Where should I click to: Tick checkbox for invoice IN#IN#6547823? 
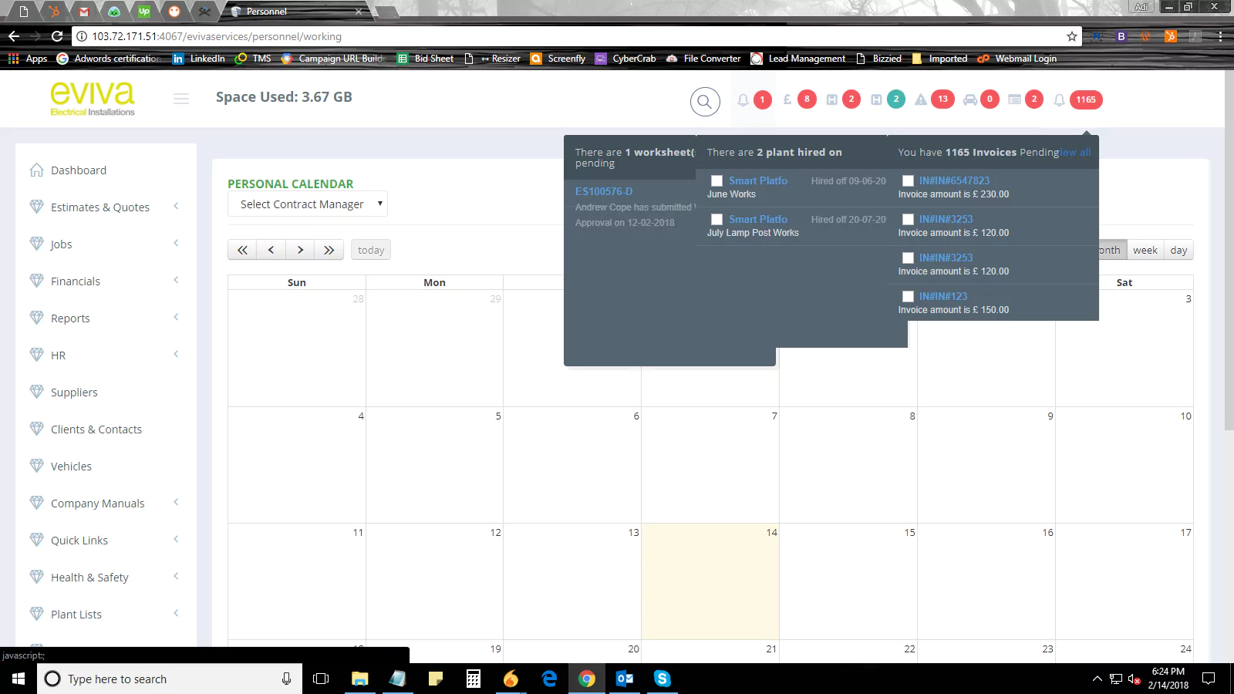[908, 180]
